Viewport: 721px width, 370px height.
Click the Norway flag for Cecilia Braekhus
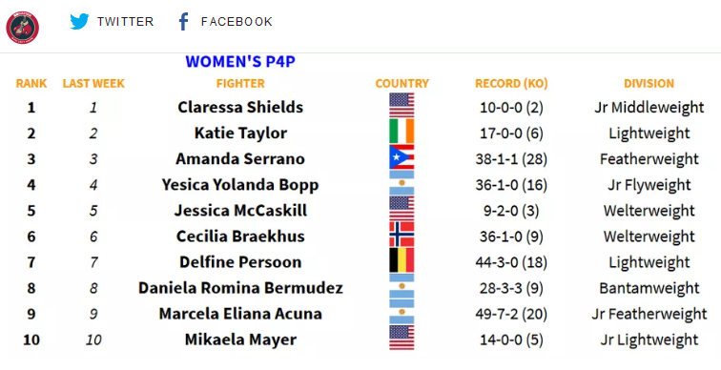(402, 235)
